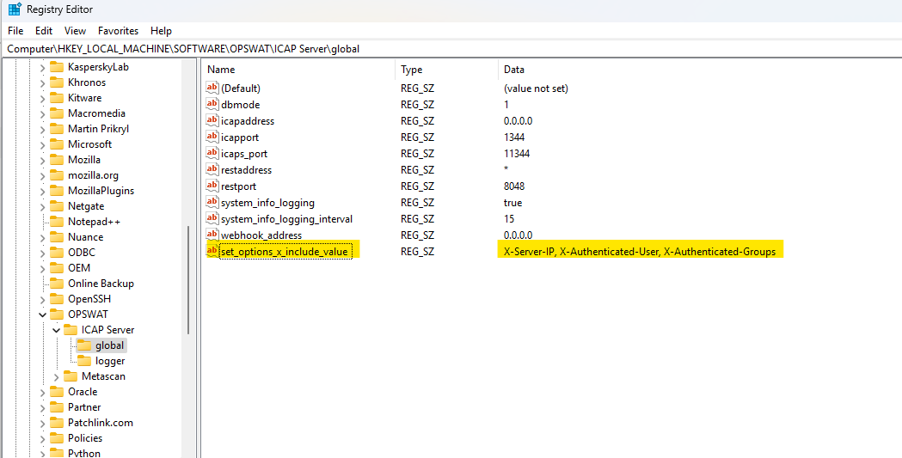Viewport: 902px width, 458px height.
Task: Select the Khronos folder icon
Action: tap(57, 82)
